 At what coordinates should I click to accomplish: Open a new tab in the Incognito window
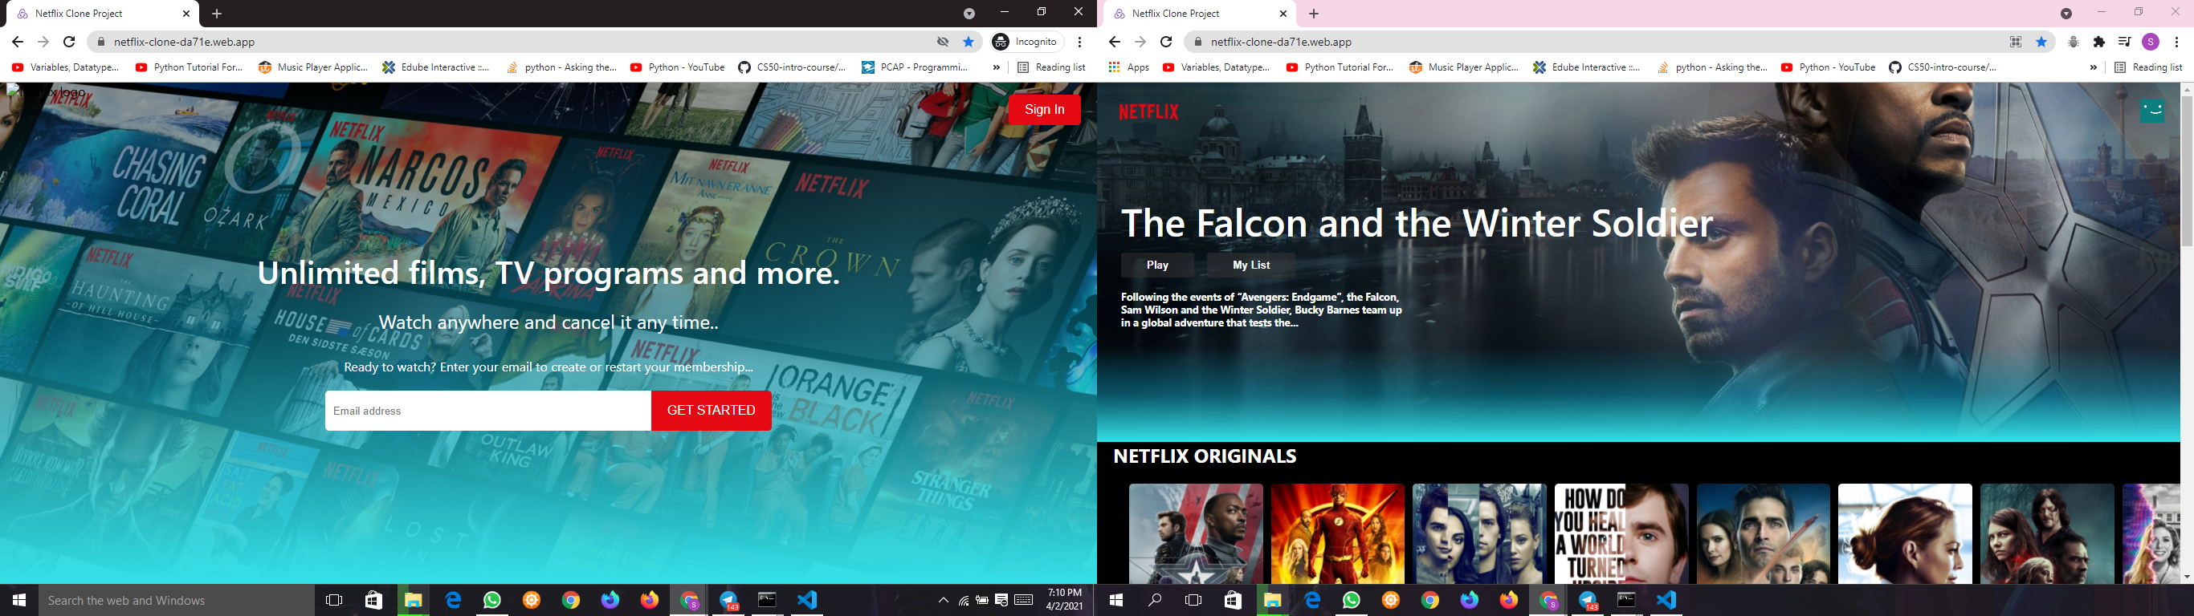pyautogui.click(x=216, y=14)
